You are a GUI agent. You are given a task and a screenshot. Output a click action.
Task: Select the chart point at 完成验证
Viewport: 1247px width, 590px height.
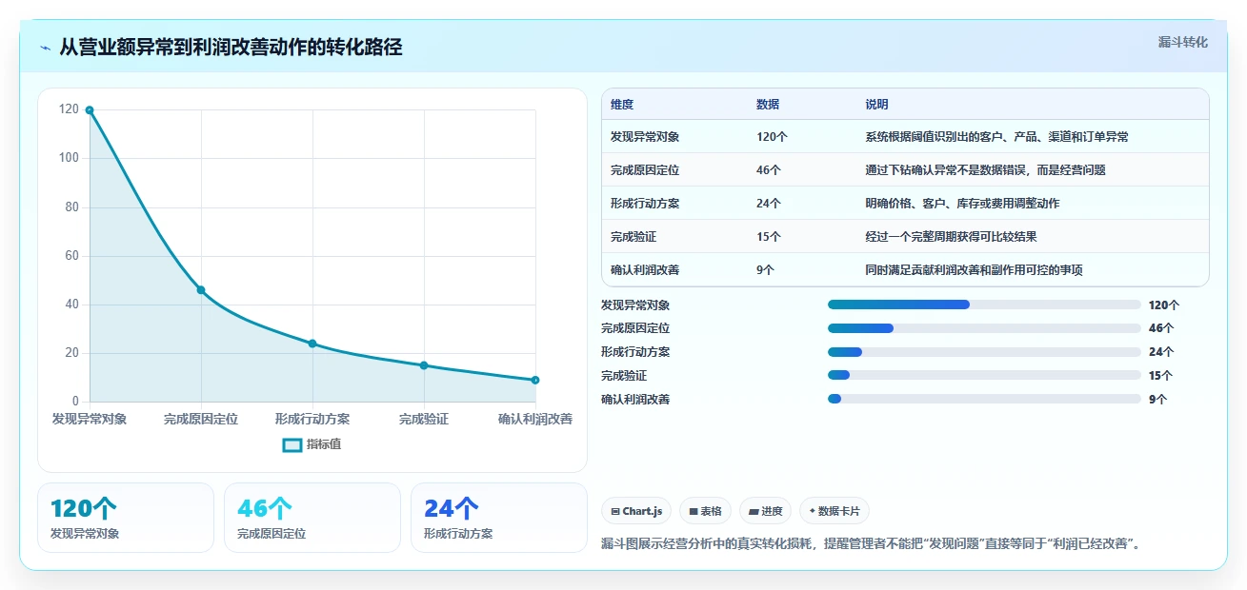click(x=424, y=365)
